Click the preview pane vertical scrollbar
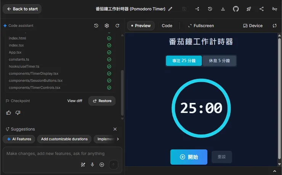The height and width of the screenshot is (175, 282). pyautogui.click(x=279, y=99)
